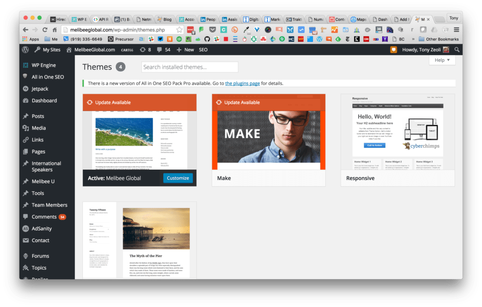The width and height of the screenshot is (482, 307).
Task: Switch to the Trakt browser tab
Action: 294,19
